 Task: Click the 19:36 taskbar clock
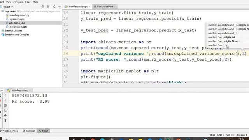click(241, 139)
